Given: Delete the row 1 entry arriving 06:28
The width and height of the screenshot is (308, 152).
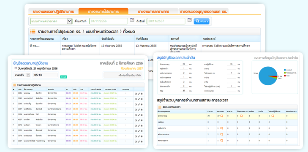Looking at the screenshot, I should pyautogui.click(x=136, y=94).
